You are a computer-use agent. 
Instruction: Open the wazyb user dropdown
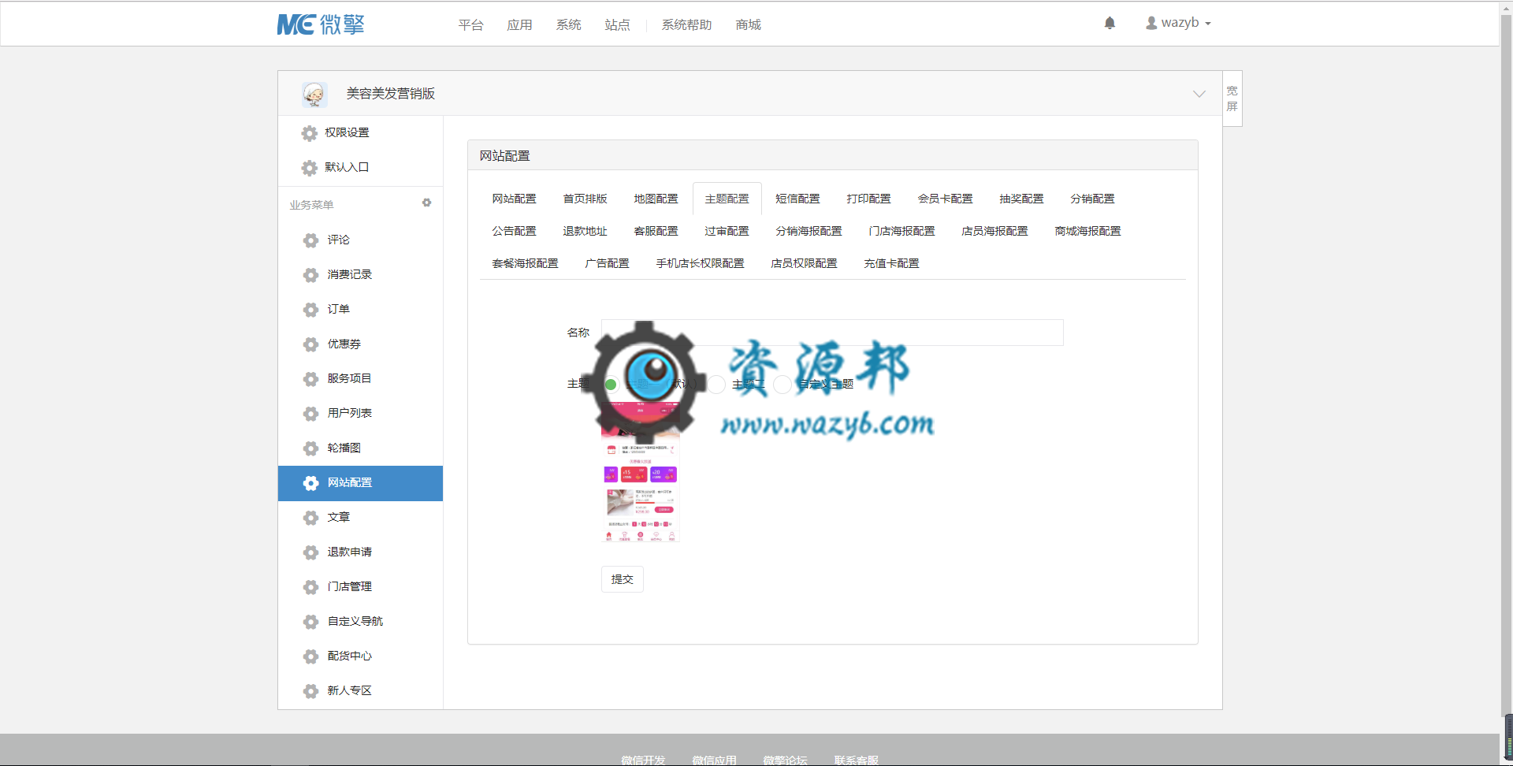click(x=1178, y=23)
